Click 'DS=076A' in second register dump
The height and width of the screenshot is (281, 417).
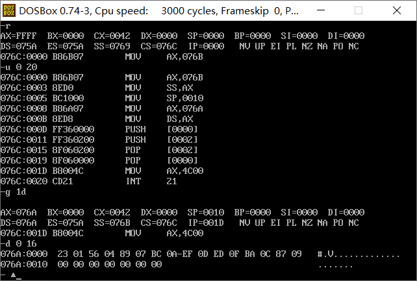click(19, 223)
